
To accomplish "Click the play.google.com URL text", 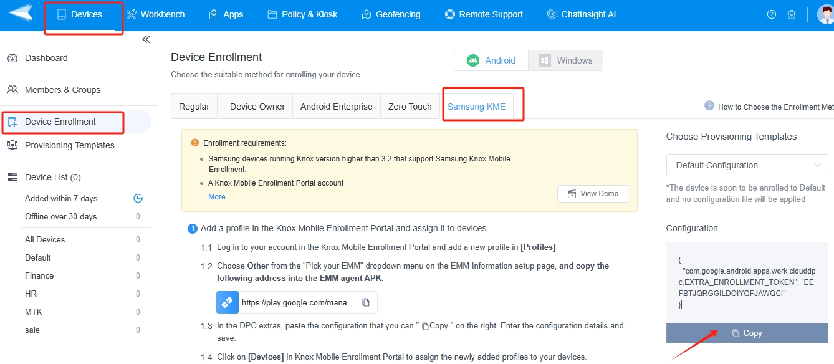I will (x=299, y=302).
